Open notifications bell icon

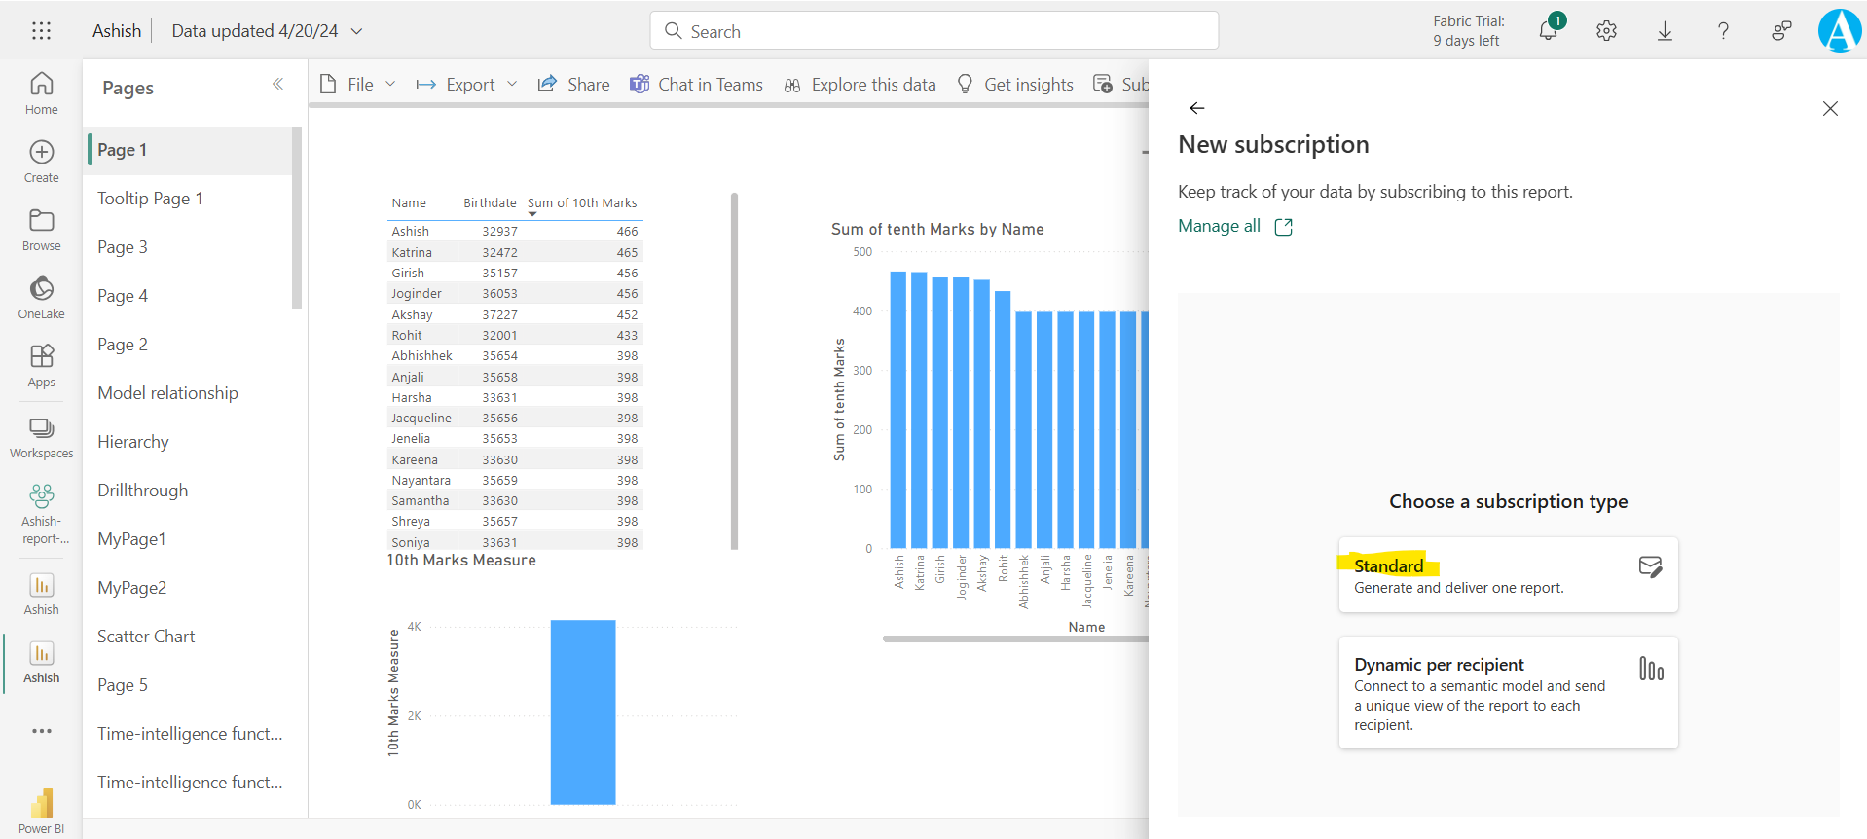(1548, 31)
